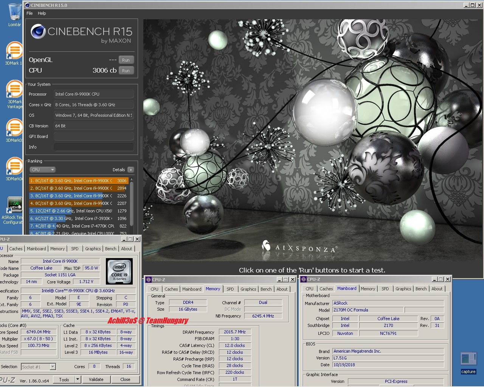Viewport: 484px width, 387px height.
Task: Click the Processor field Intel Core i9-9900K
Action: coord(94,94)
